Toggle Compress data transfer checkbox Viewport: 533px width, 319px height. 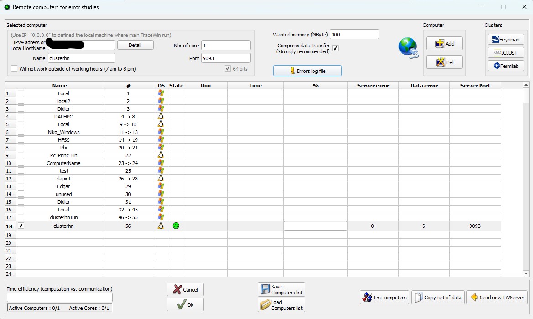click(x=335, y=48)
